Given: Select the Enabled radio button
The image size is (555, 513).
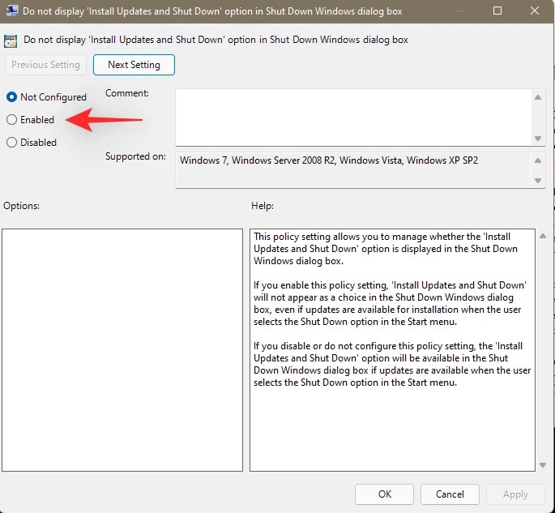Looking at the screenshot, I should click(11, 120).
